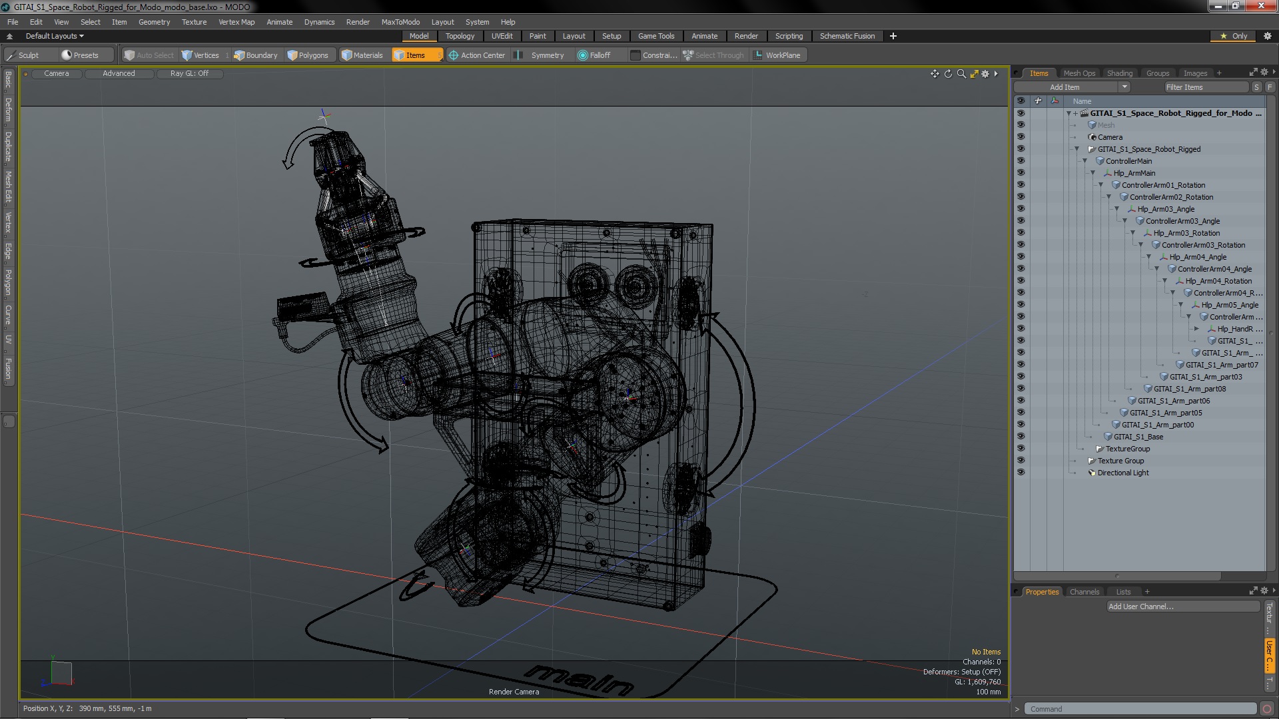The width and height of the screenshot is (1279, 719).
Task: Switch to Boundary selection mode
Action: (x=256, y=55)
